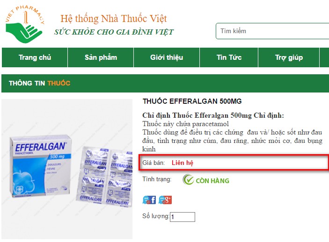The height and width of the screenshot is (242, 329).
Task: Click the Chỉ định Thuốc Efferalgan heading
Action: [x=213, y=115]
